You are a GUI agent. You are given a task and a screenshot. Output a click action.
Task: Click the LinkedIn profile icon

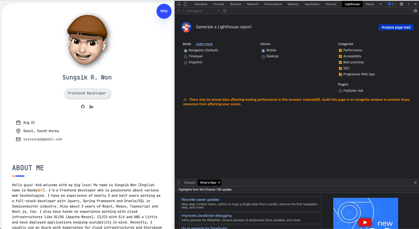tap(91, 106)
